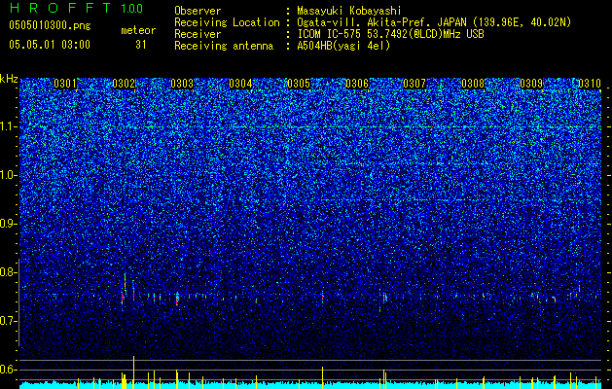Click the tallest yellow spike just after 0302
Screen dimensions: 612x389
click(x=134, y=372)
